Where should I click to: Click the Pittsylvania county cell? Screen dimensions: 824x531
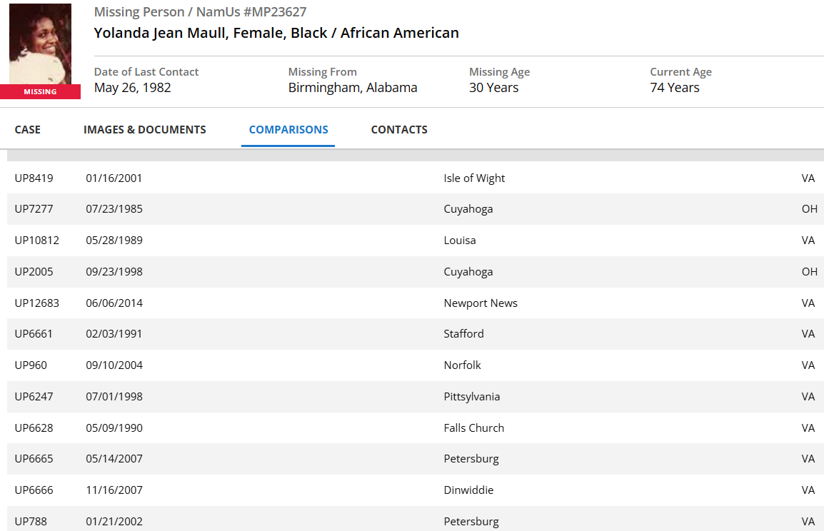click(x=471, y=397)
